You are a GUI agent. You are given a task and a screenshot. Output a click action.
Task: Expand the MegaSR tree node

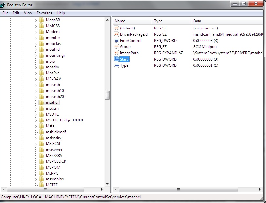click(x=36, y=20)
